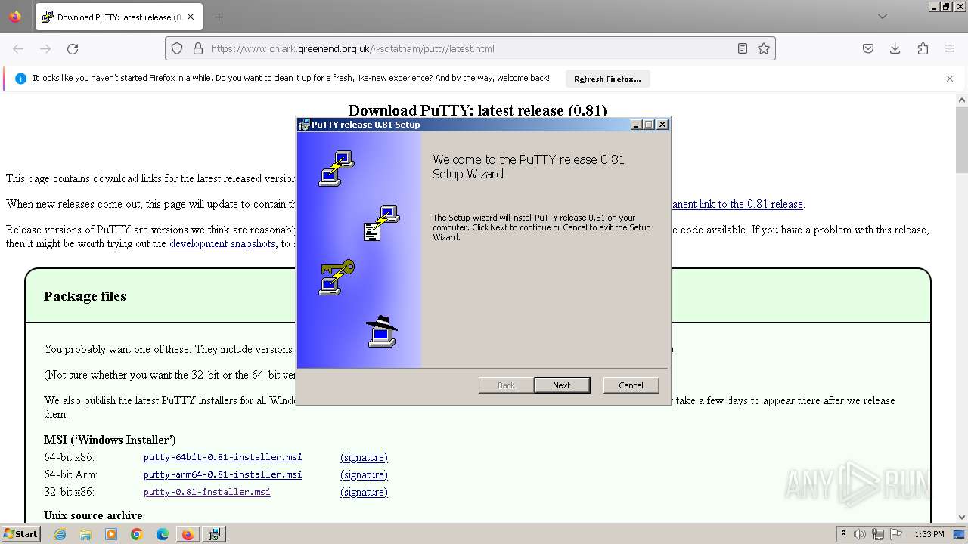The height and width of the screenshot is (544, 968).
Task: Show hidden system tray icons
Action: pyautogui.click(x=843, y=534)
